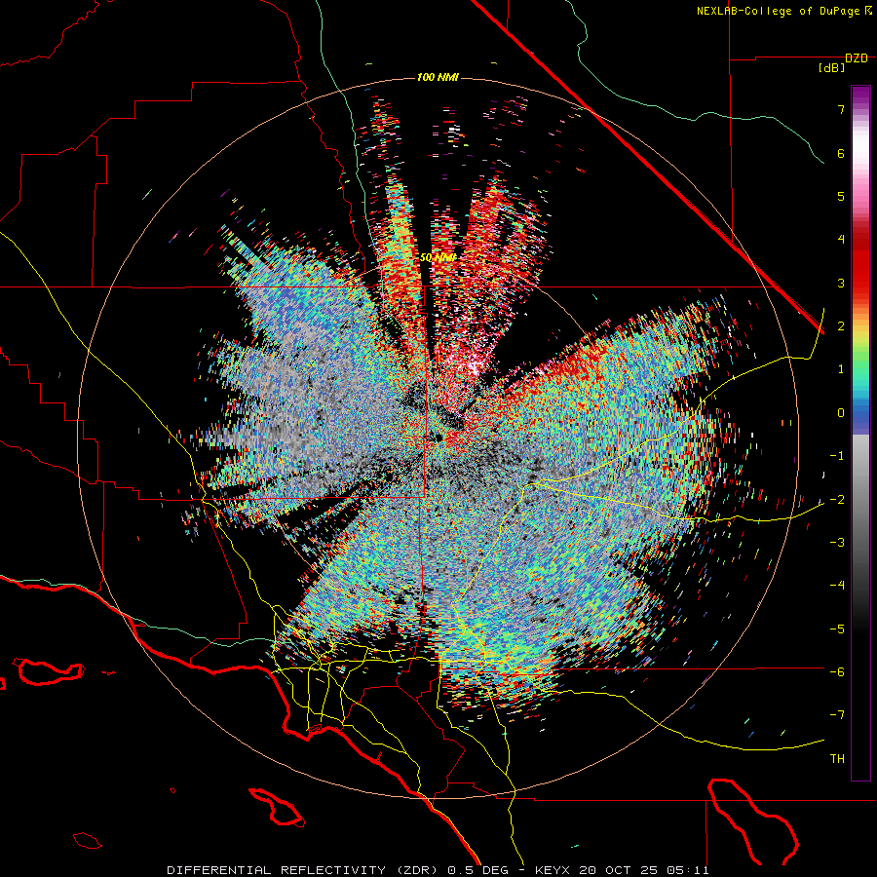The height and width of the screenshot is (877, 877).
Task: Click the 1 value on color scale
Action: tap(841, 369)
